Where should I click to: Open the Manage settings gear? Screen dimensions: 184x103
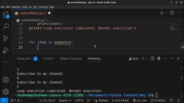6,92
